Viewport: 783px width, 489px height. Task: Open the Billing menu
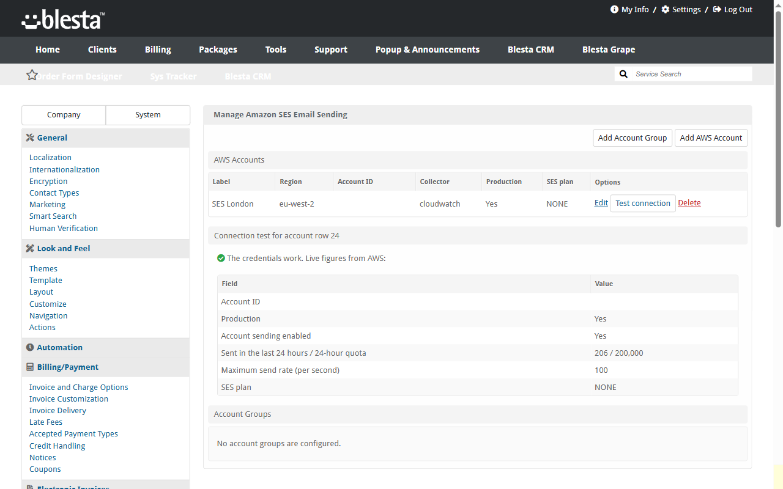coord(158,50)
